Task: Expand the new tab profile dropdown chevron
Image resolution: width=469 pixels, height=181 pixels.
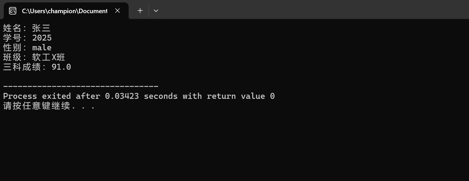Action: coord(156,11)
